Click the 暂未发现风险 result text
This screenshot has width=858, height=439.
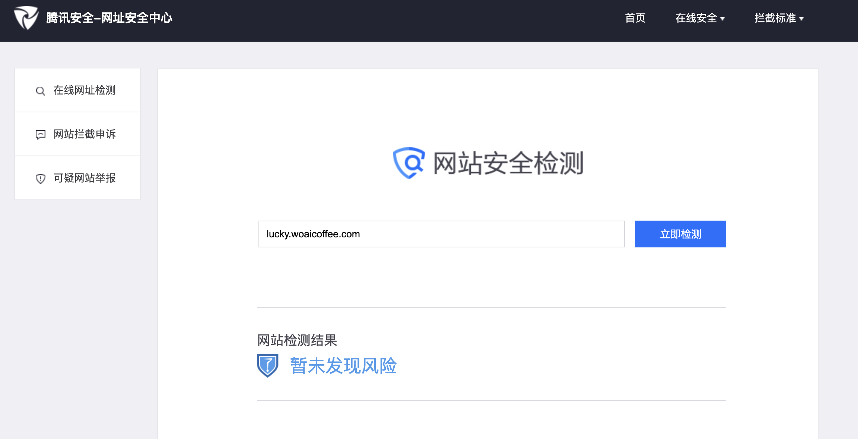pos(343,366)
